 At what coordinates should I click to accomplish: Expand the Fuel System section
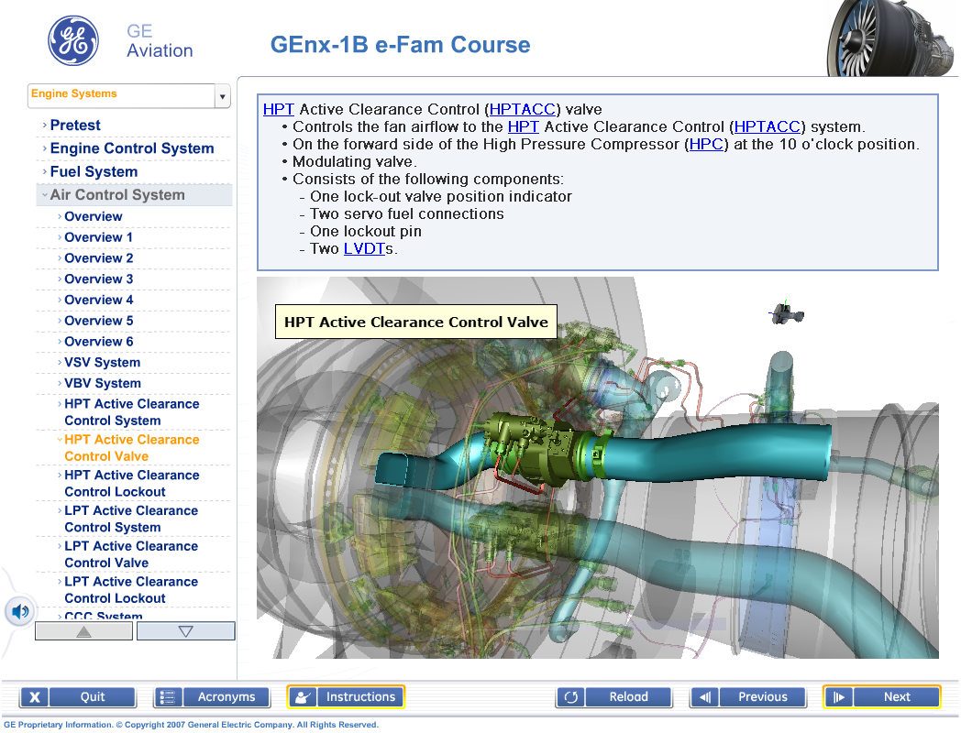[94, 171]
